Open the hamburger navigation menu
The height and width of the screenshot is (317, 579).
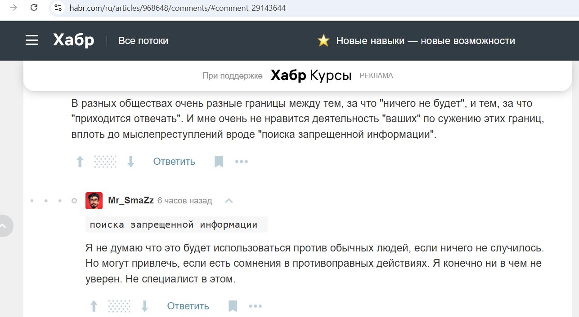click(32, 40)
